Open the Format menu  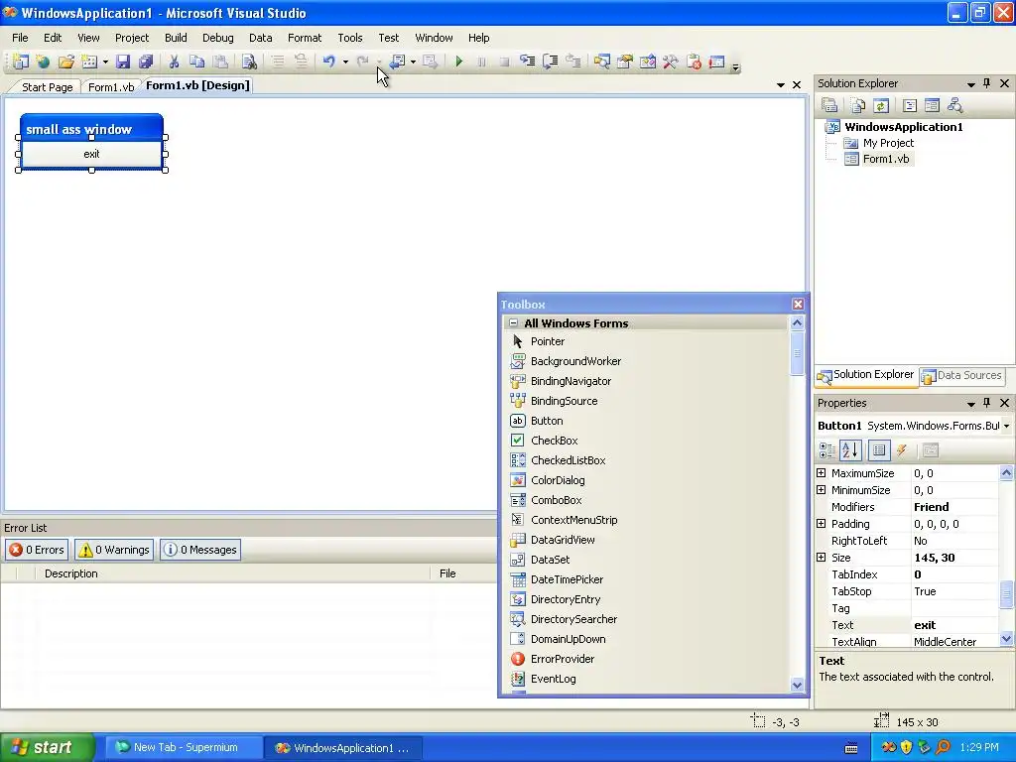coord(305,38)
